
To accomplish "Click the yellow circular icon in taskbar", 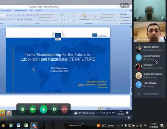I will click(x=3, y=126).
